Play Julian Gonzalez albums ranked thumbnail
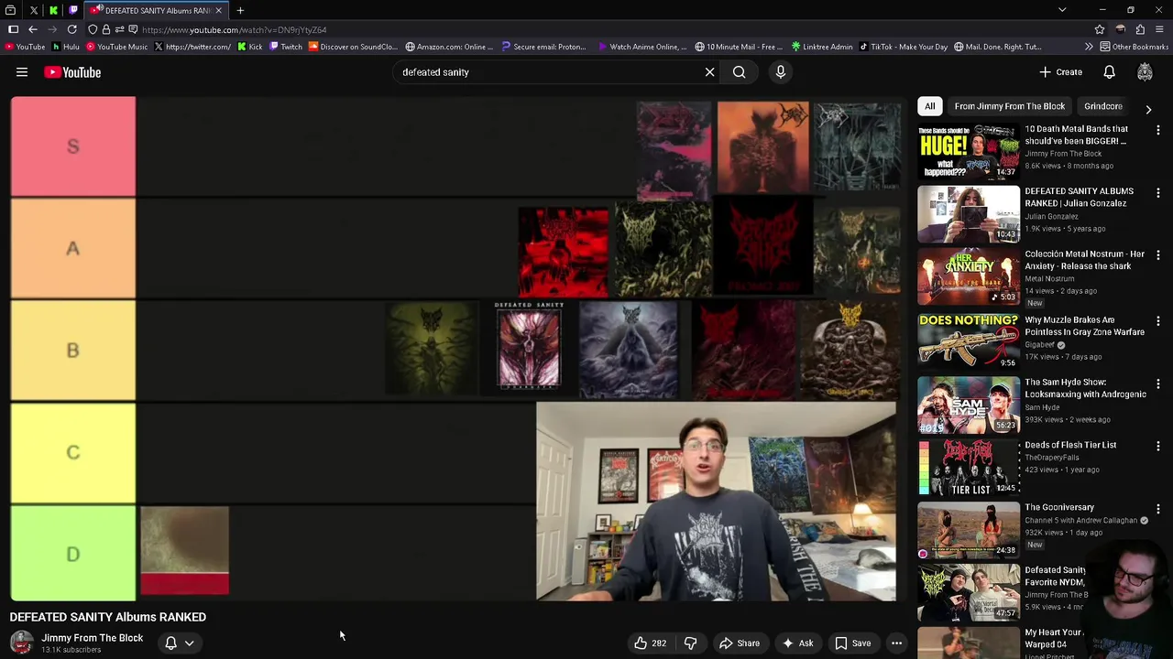 (x=969, y=214)
